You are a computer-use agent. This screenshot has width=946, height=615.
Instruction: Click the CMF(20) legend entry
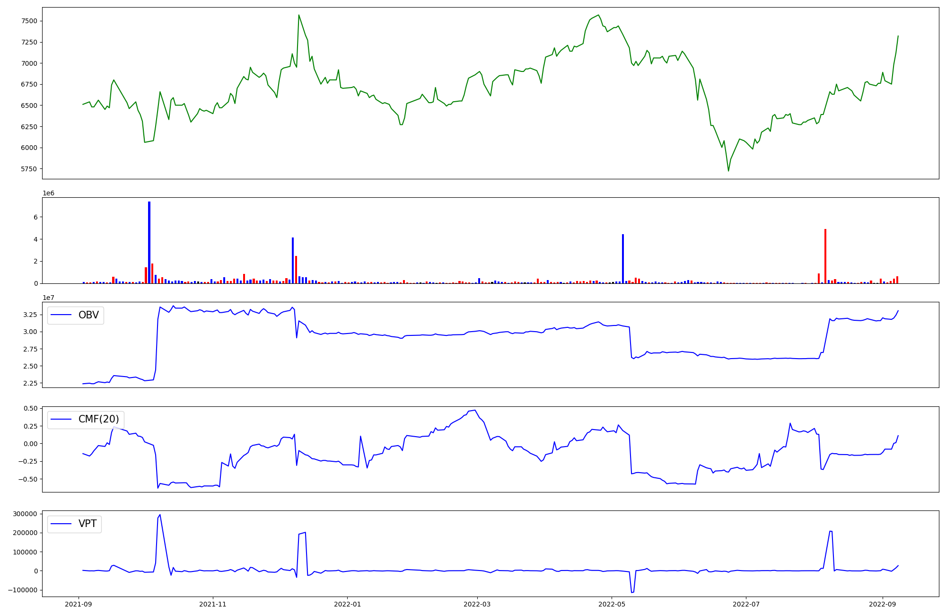(x=98, y=419)
